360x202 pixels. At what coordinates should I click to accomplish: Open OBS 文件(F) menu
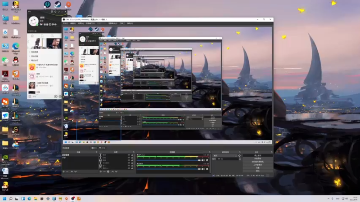coord(65,23)
